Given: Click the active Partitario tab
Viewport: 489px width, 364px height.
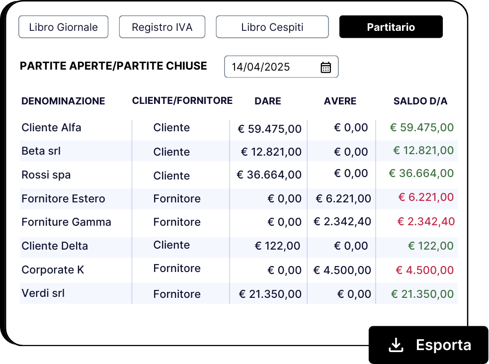Looking at the screenshot, I should pyautogui.click(x=391, y=27).
